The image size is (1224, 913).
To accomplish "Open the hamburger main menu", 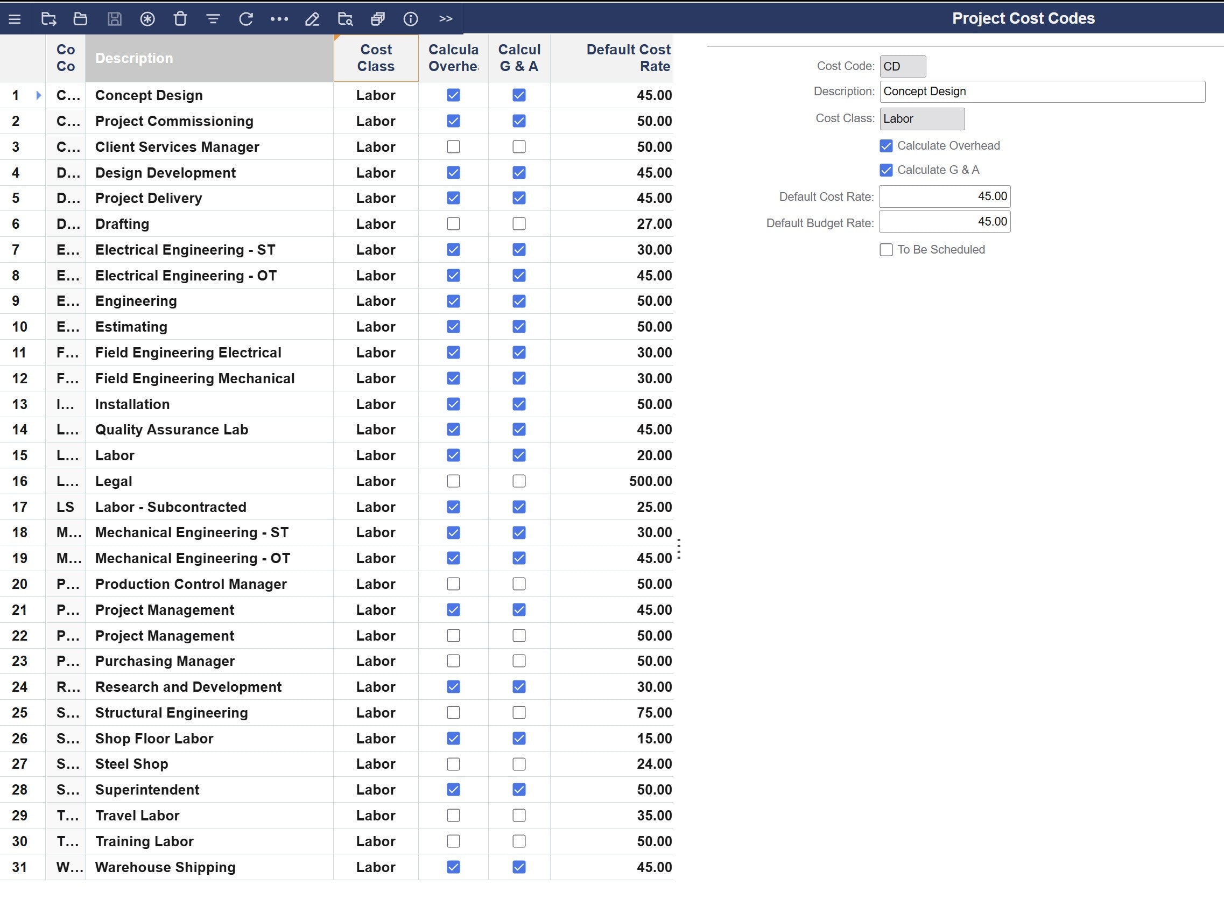I will click(x=15, y=19).
